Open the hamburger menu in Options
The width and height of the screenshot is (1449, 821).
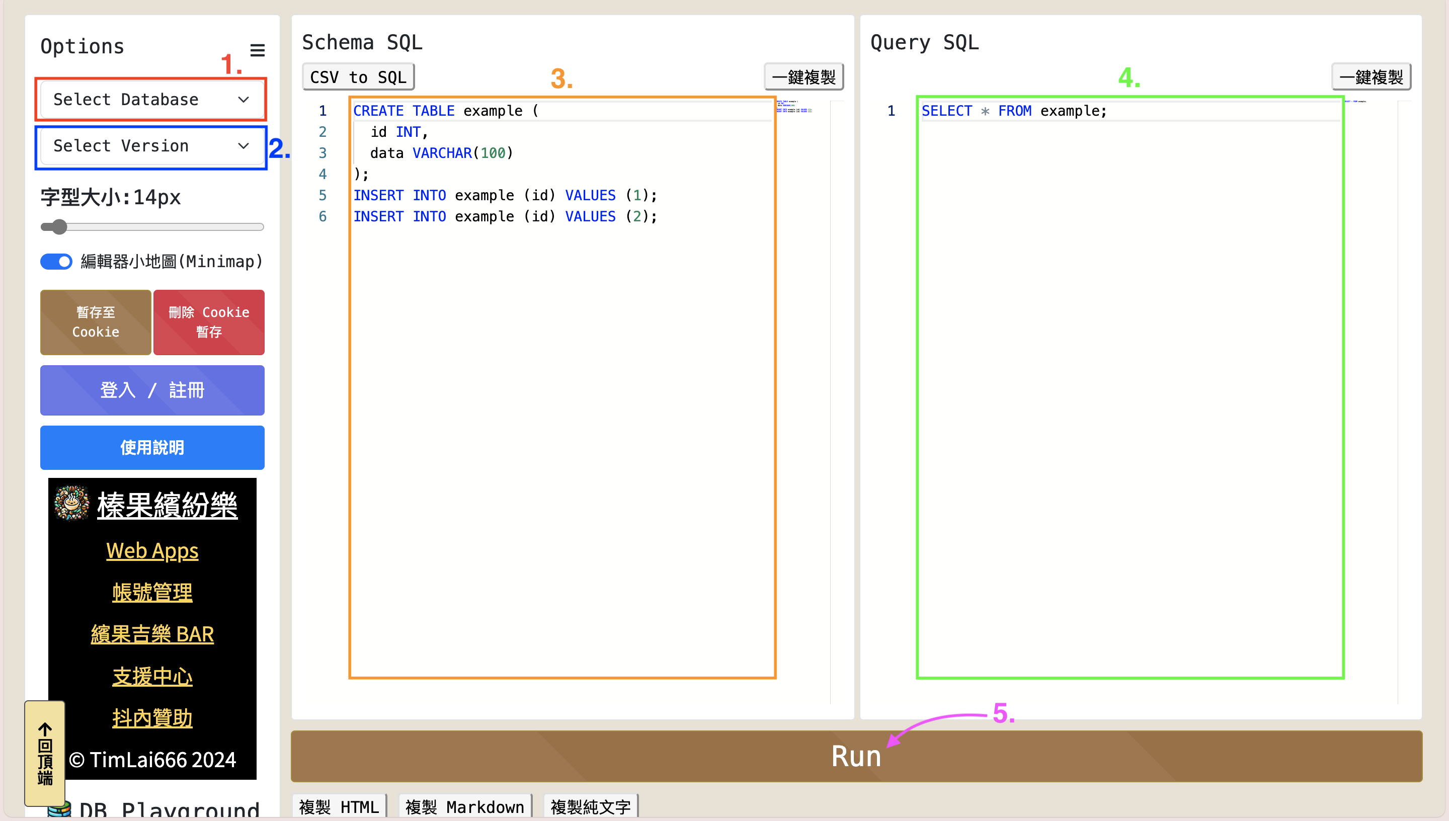coord(257,50)
